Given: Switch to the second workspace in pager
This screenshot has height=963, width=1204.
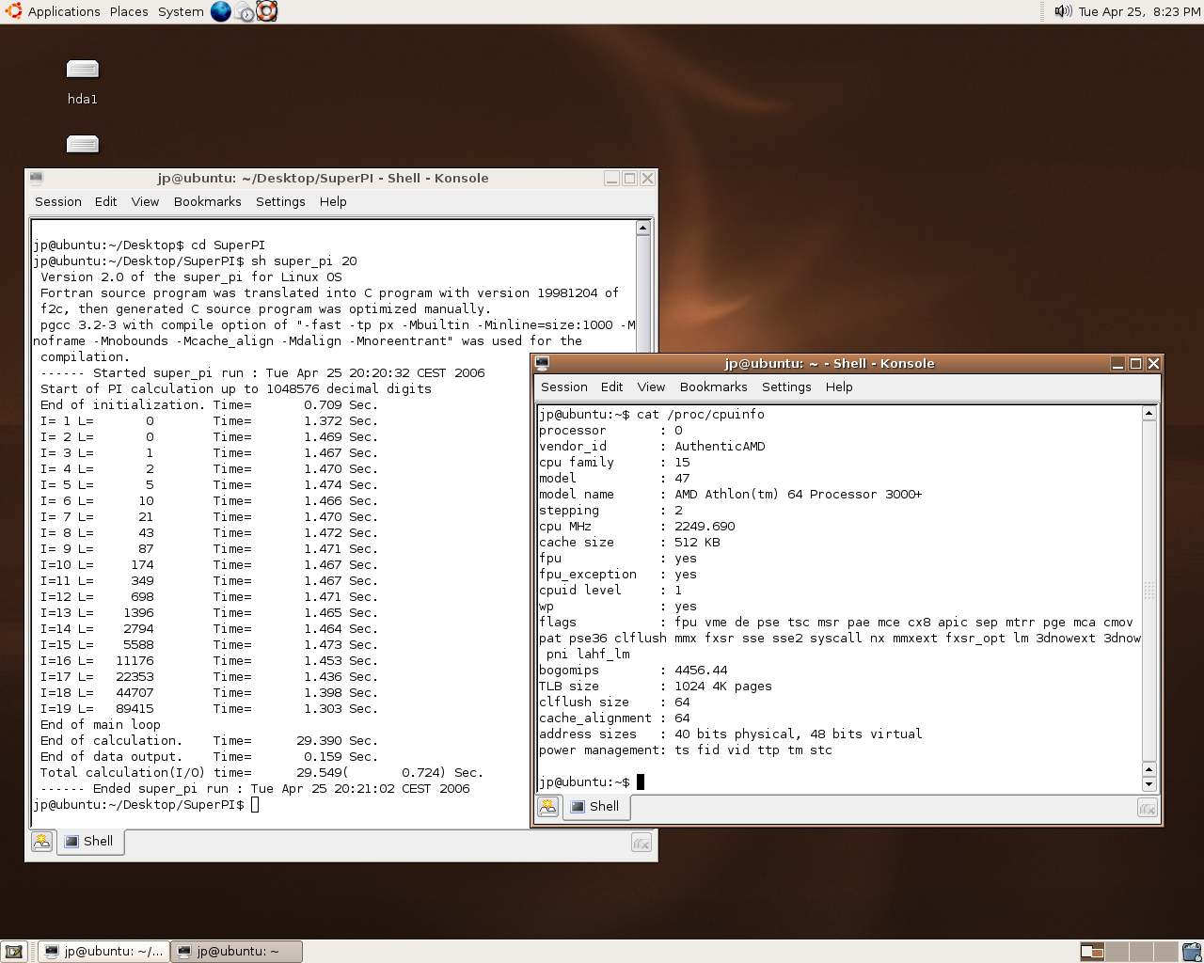Looking at the screenshot, I should click(1117, 951).
